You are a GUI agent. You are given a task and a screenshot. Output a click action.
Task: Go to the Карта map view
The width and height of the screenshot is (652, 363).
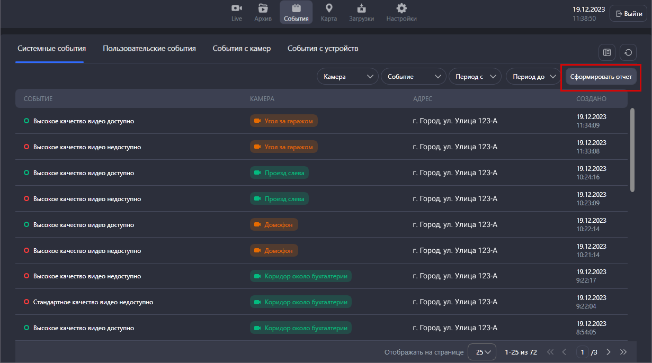click(328, 13)
